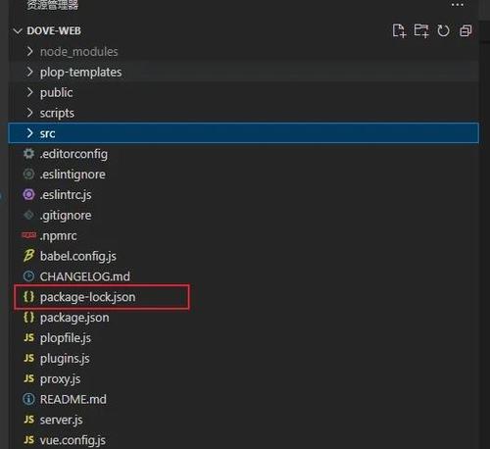Click the gear icon beside .editorconfig
This screenshot has width=490, height=449.
click(28, 154)
